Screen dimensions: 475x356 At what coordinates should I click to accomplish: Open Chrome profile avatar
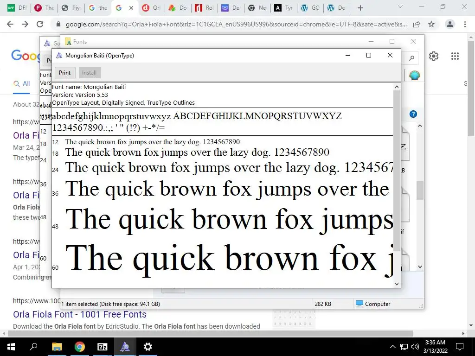(450, 24)
